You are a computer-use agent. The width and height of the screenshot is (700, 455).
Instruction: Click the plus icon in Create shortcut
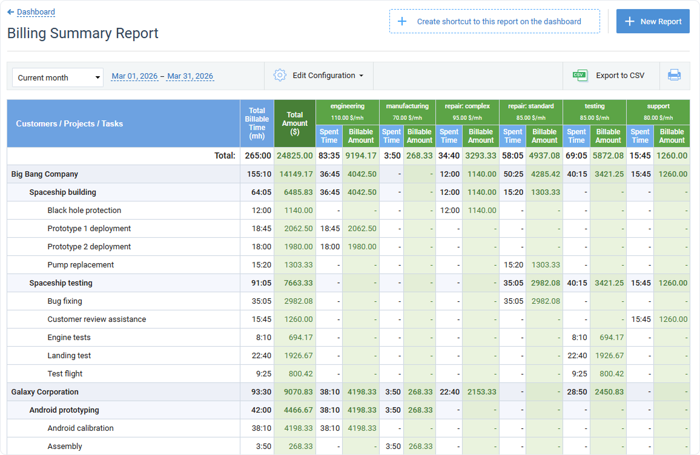pyautogui.click(x=402, y=21)
